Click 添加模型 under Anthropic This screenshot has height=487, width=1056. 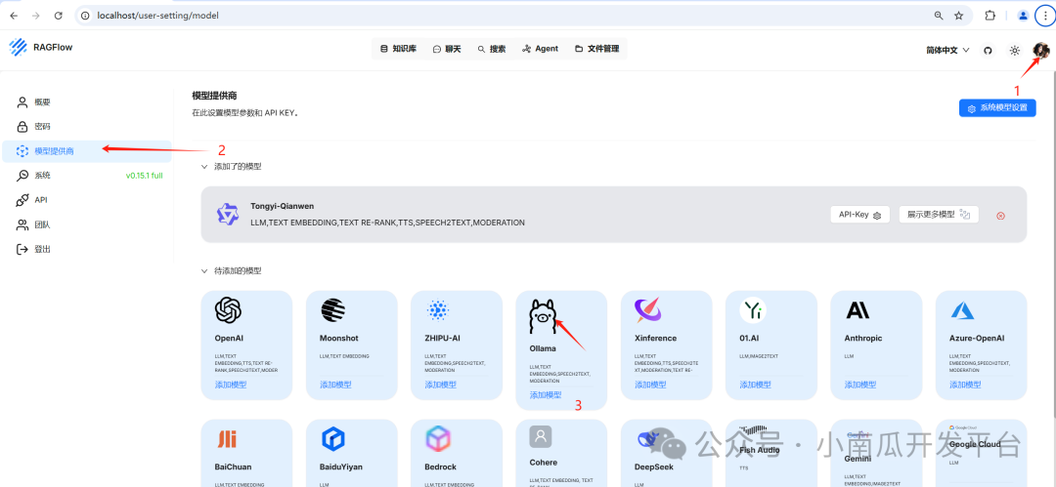(860, 385)
